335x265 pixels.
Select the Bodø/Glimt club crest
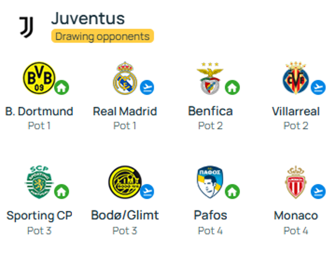click(124, 182)
